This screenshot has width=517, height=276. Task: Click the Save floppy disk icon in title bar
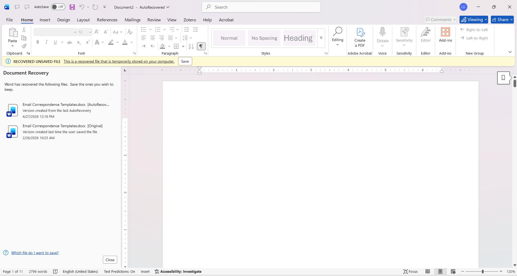point(72,7)
